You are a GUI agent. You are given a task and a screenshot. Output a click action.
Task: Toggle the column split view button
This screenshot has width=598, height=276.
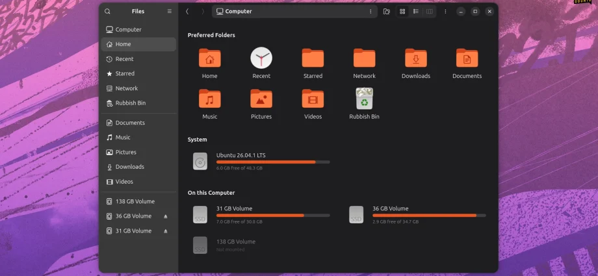pyautogui.click(x=430, y=12)
